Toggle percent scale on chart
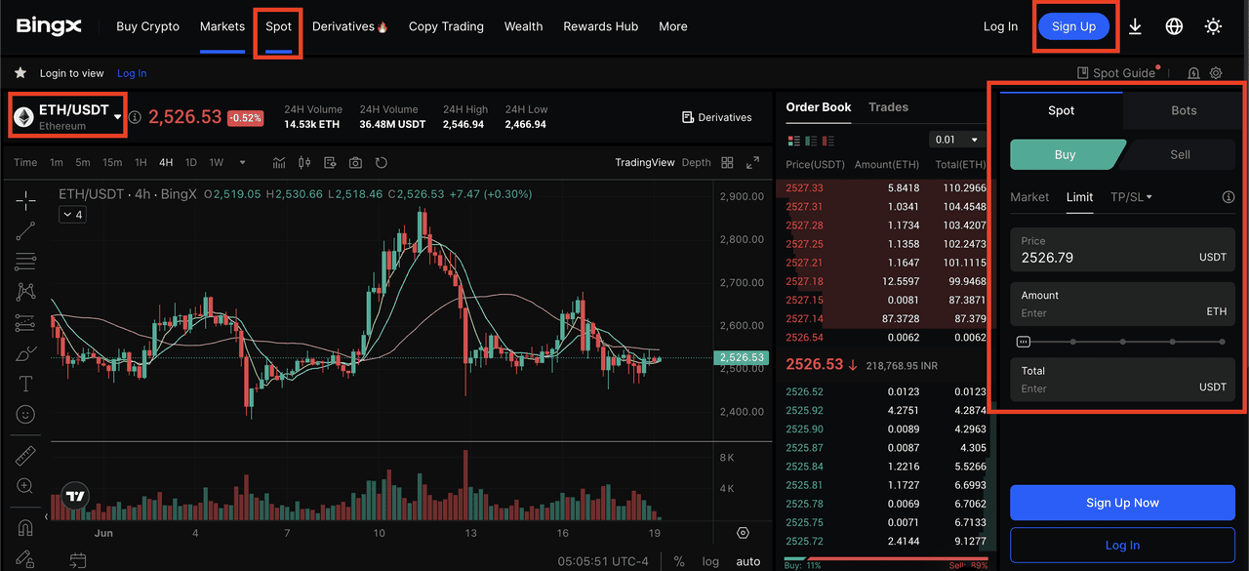This screenshot has height=571, width=1249. (679, 561)
